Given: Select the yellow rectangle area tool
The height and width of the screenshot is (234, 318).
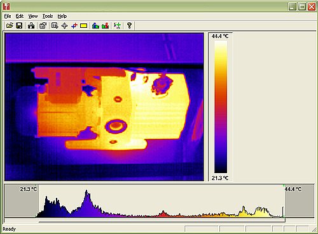Looking at the screenshot, I should 84,26.
